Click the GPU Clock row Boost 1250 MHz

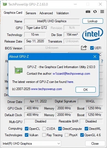click(94, 108)
